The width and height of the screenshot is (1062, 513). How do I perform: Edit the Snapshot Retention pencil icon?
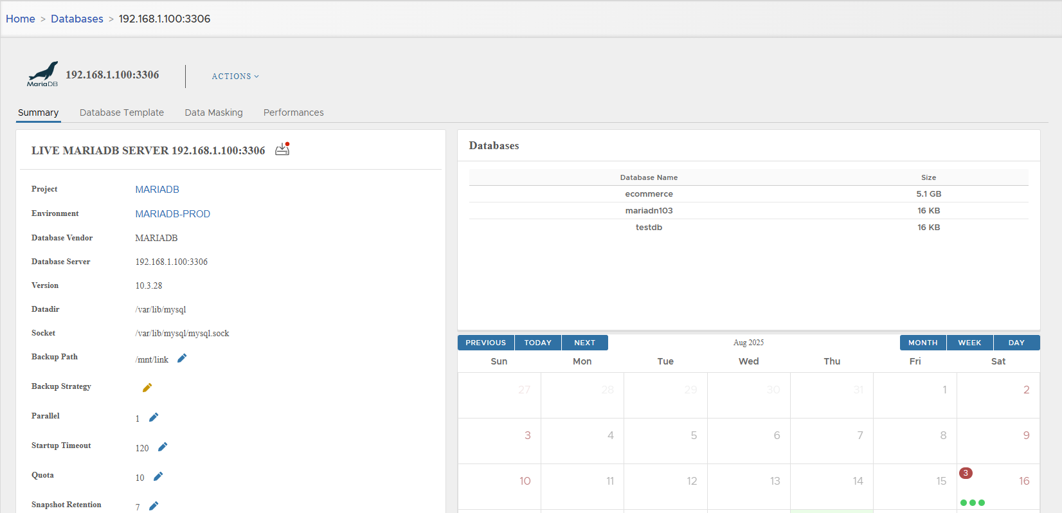154,506
